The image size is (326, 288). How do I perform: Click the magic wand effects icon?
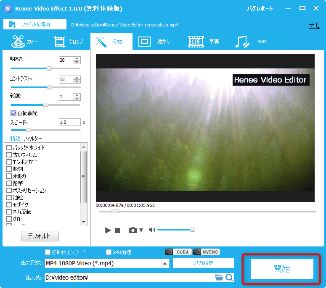pos(101,42)
